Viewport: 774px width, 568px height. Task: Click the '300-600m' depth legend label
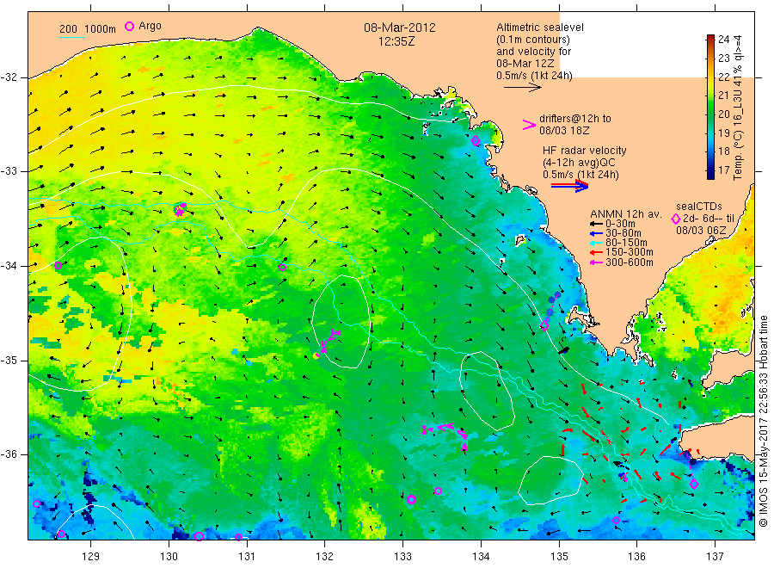tap(630, 262)
